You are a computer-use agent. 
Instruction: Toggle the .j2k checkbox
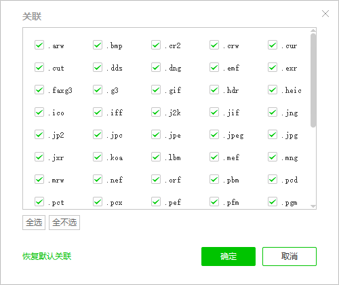[156, 112]
